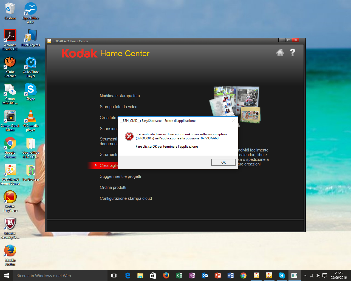Close the EasyShare.exe error dialog

coord(234,120)
